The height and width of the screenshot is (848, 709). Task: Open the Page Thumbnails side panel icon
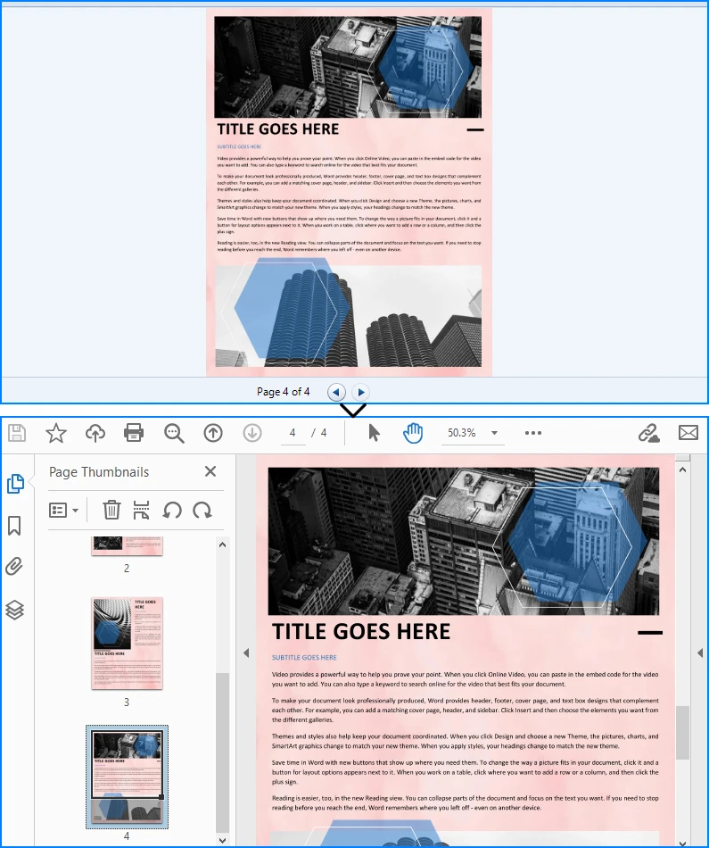pyautogui.click(x=15, y=484)
